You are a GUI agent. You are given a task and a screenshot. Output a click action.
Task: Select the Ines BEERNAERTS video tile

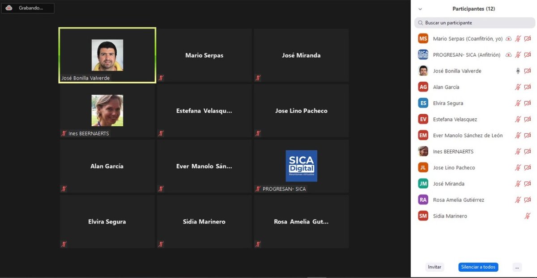click(107, 111)
